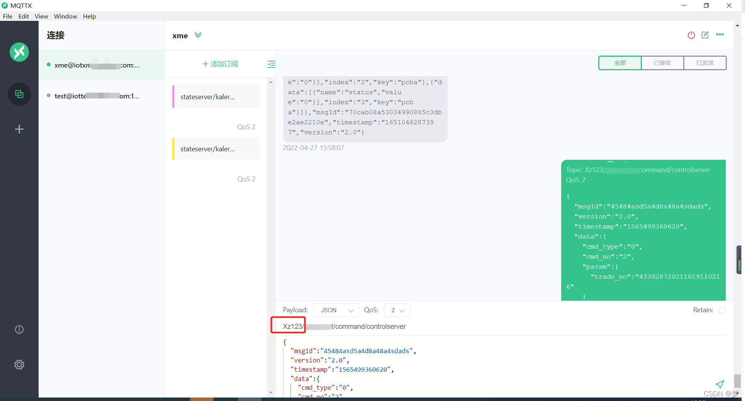Open the Connections page icon in the sidebar
This screenshot has width=745, height=401.
tap(19, 94)
